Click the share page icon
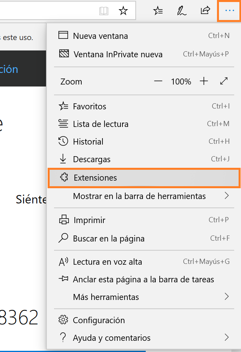241x352 pixels. [205, 11]
